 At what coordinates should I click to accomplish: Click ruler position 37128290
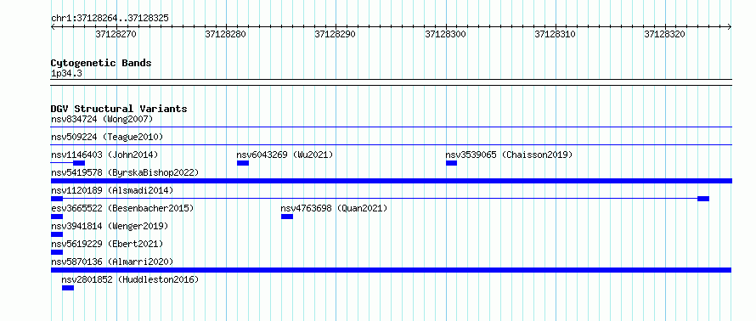[335, 34]
